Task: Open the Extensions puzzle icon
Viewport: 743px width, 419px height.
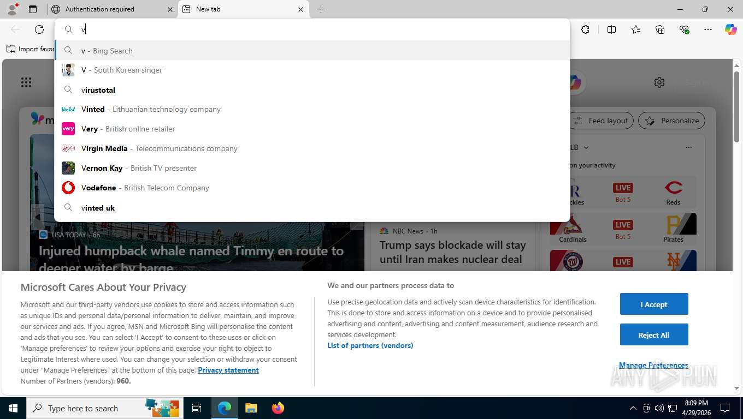Action: (585, 29)
